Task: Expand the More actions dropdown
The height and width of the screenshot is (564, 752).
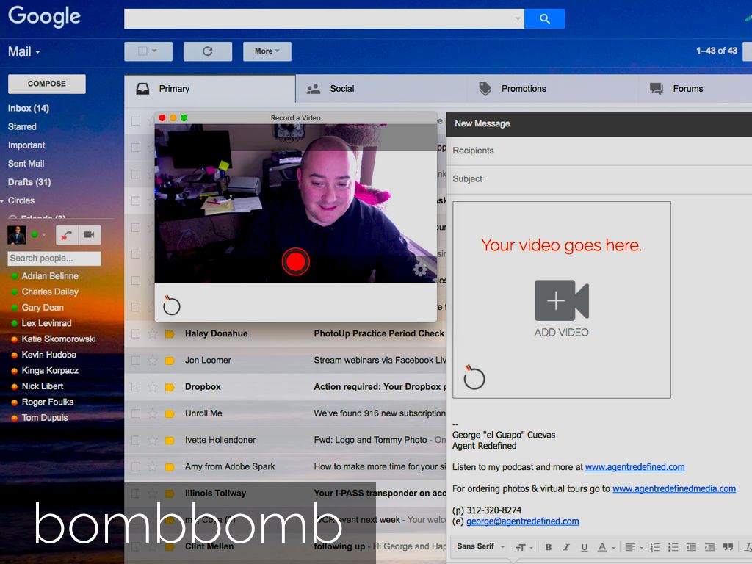Action: [267, 51]
